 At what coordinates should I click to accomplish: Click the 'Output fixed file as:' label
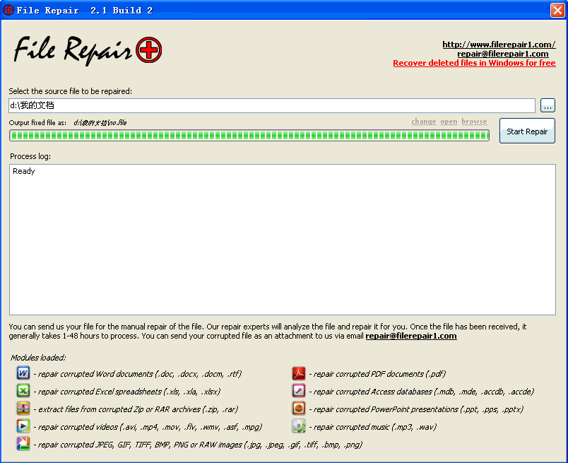pyautogui.click(x=37, y=122)
